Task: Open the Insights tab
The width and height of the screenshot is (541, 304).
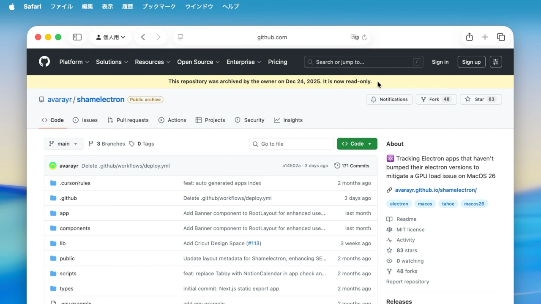Action: [x=288, y=120]
